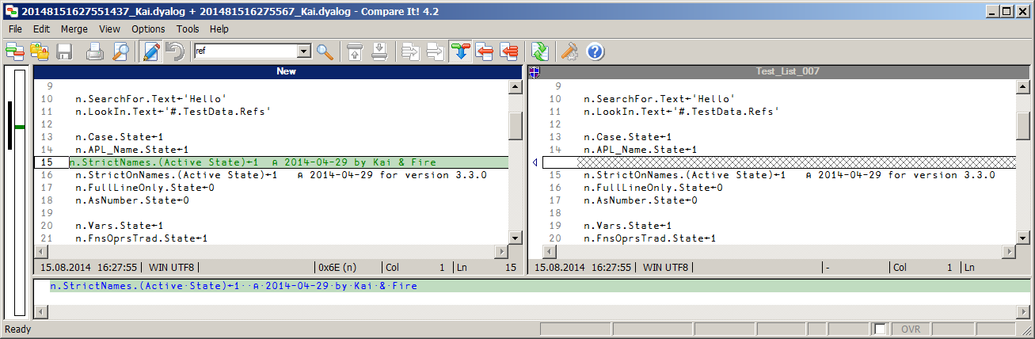
Task: Click the small left arrow marker on right pane
Action: pos(535,162)
